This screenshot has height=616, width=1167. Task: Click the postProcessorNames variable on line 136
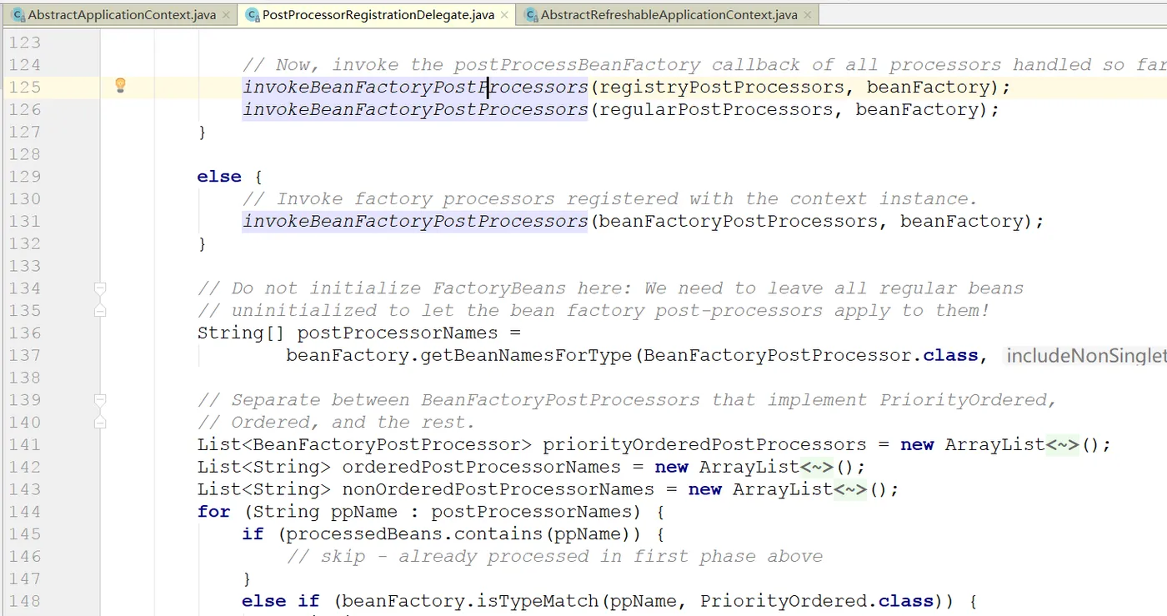pos(397,333)
